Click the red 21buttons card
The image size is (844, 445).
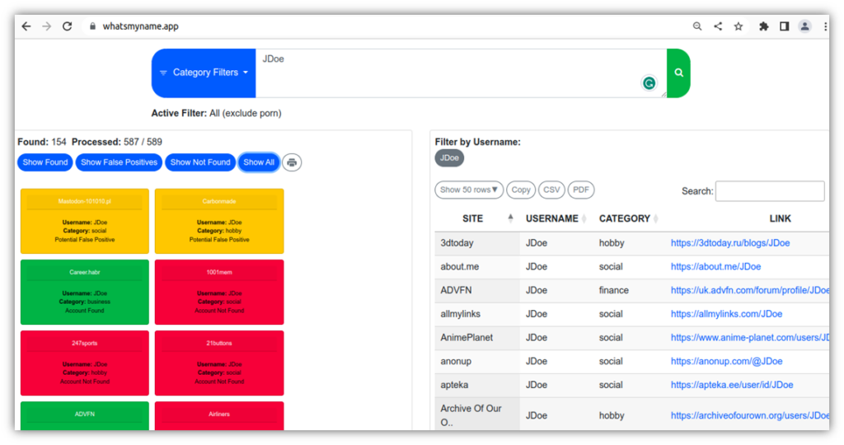tap(219, 363)
